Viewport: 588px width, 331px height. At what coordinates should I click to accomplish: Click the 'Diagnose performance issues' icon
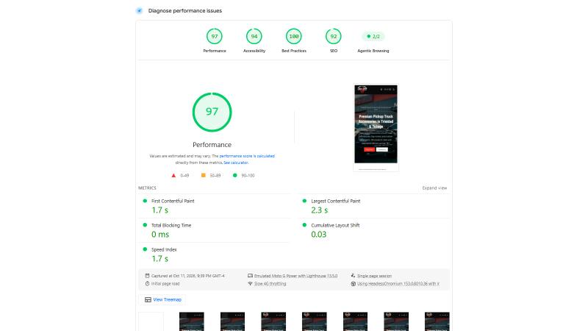[x=139, y=10]
